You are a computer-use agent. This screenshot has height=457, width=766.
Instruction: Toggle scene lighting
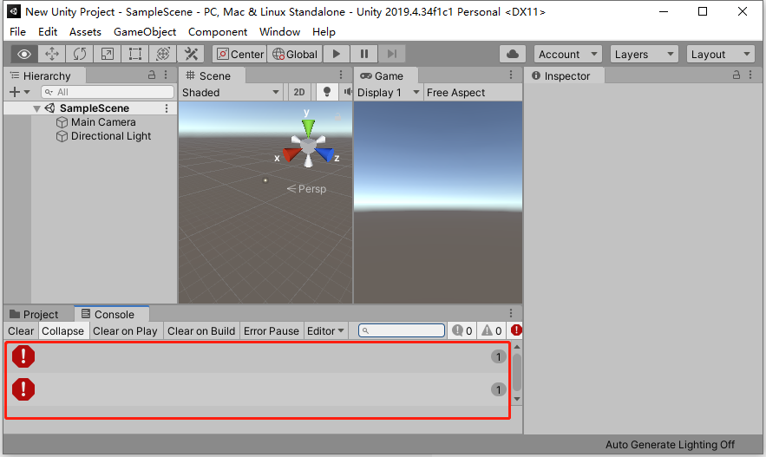(x=327, y=92)
